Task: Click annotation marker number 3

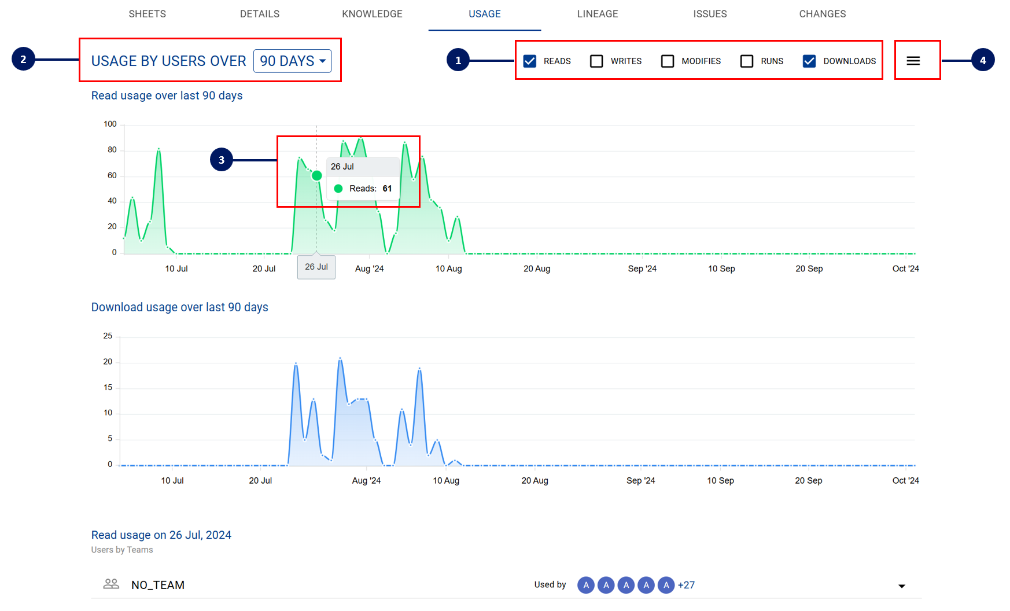Action: (x=222, y=160)
